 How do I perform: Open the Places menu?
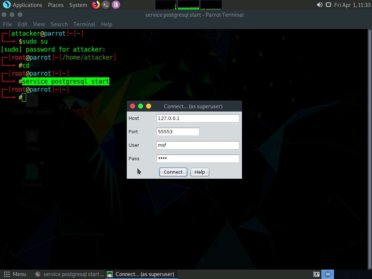coord(56,5)
